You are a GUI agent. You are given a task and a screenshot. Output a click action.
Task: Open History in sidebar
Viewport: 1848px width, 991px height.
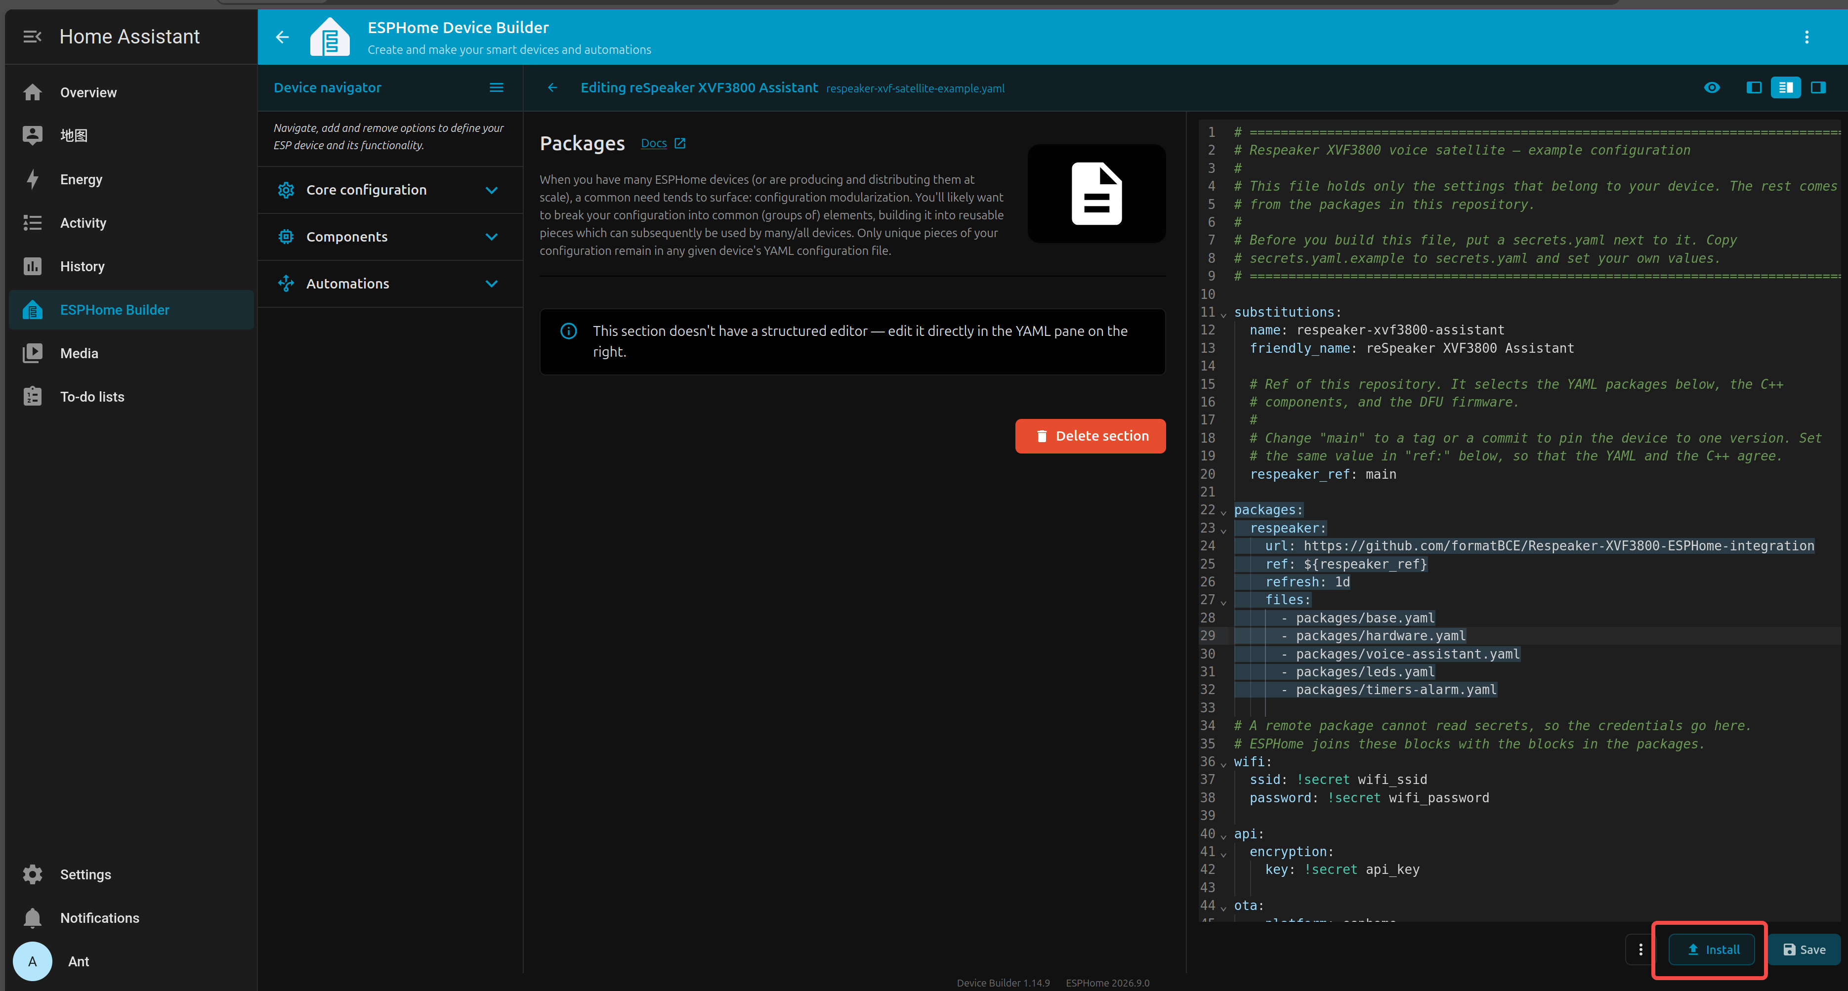point(132,266)
